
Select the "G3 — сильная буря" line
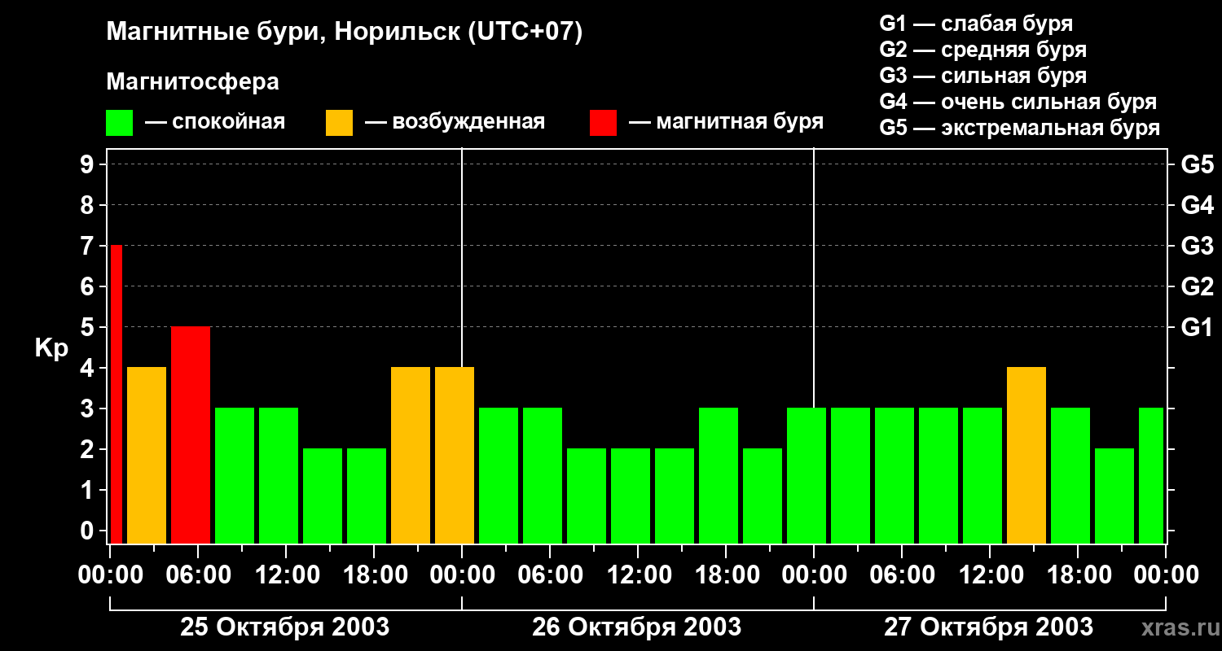(983, 76)
